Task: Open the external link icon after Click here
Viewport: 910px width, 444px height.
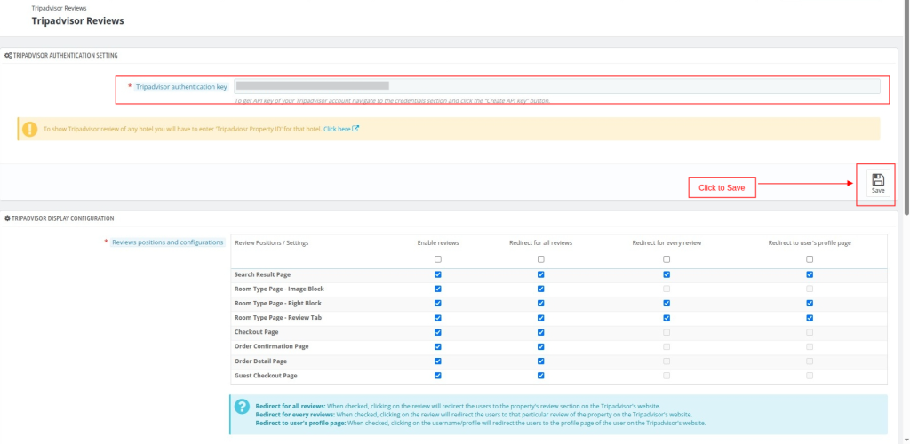Action: [355, 129]
